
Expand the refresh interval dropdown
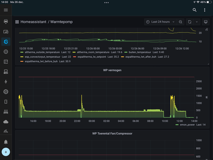[x=196, y=22]
